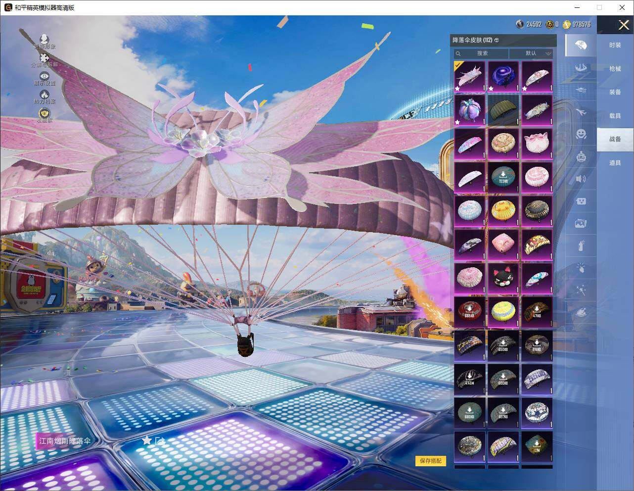Select the airplane skin category icon
This screenshot has width=634, height=491.
click(x=581, y=112)
